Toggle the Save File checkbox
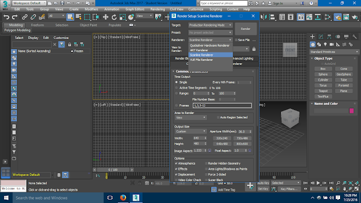Image resolution: width=361 pixels, height=203 pixels. tap(236, 40)
